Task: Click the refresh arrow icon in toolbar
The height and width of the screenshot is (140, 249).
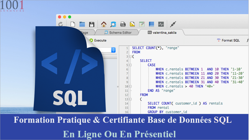Action: (x=61, y=24)
